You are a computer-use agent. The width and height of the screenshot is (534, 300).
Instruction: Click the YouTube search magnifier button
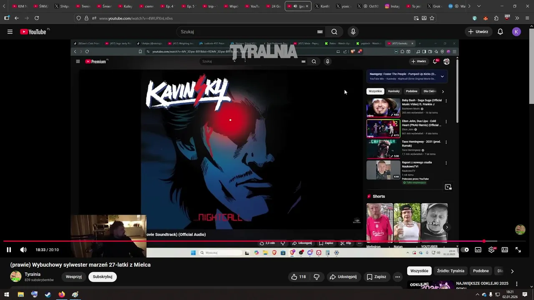pyautogui.click(x=334, y=32)
